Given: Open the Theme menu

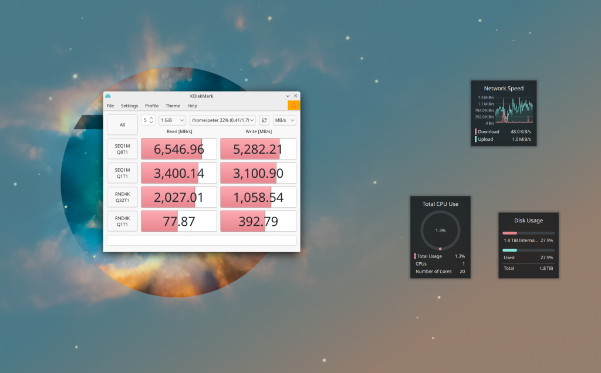Looking at the screenshot, I should [x=173, y=106].
